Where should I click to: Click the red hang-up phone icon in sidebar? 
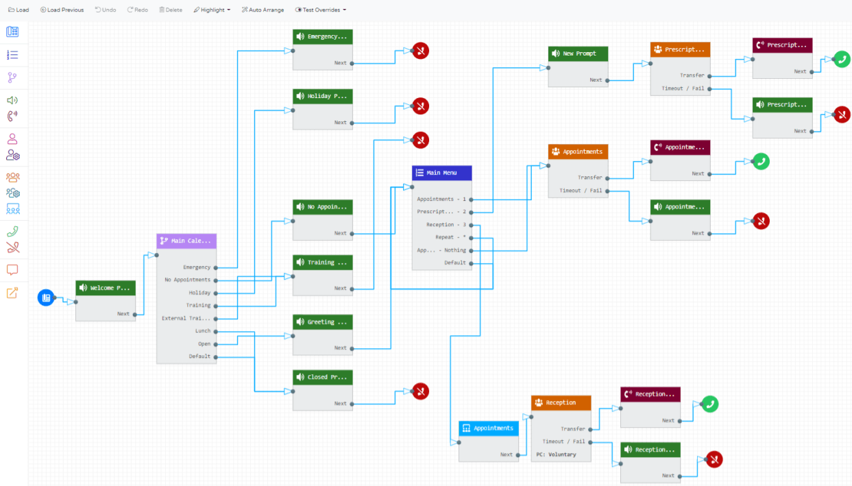[12, 247]
